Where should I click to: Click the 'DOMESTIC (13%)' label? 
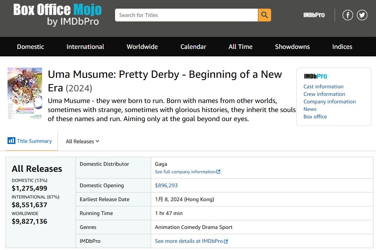tap(29, 180)
